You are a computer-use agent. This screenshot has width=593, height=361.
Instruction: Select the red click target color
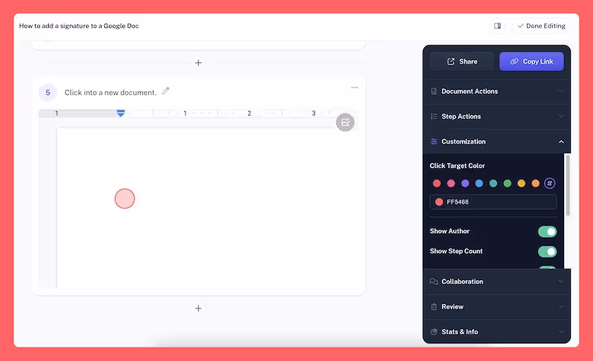coord(437,183)
